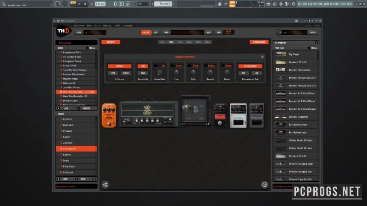Click the highlighted orange FL Studio toolbar icon

[x=232, y=4]
